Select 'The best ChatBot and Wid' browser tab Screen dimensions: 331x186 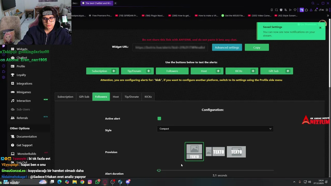tap(96, 3)
